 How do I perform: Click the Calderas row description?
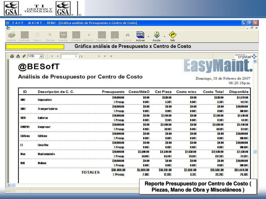coord(43,118)
